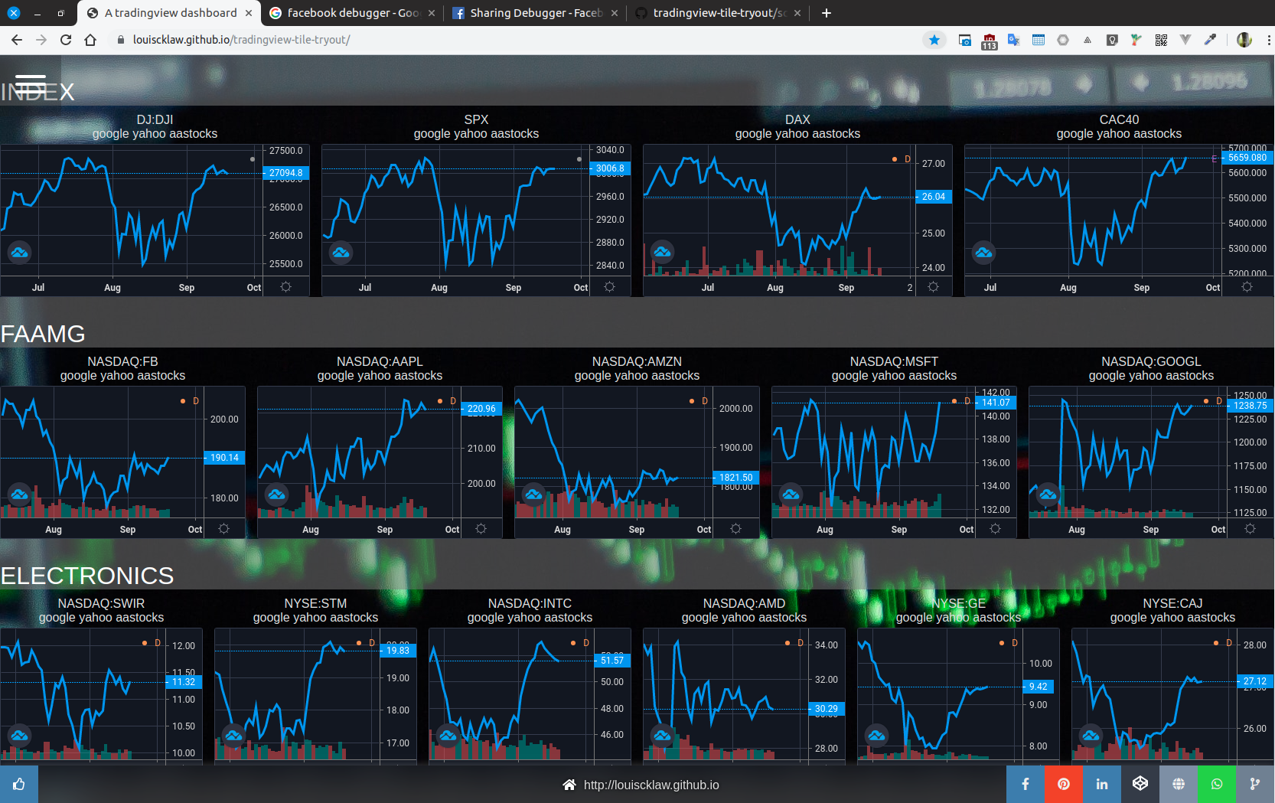Click TradingView logo on DAX chart
This screenshot has width=1275, height=803.
(x=662, y=252)
